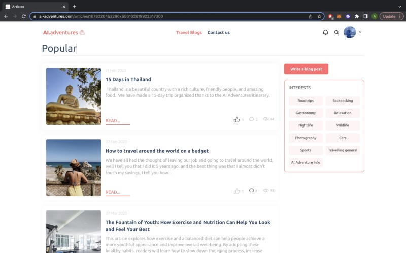Open How to travel around the world title
Image resolution: width=406 pixels, height=253 pixels.
coord(157,151)
